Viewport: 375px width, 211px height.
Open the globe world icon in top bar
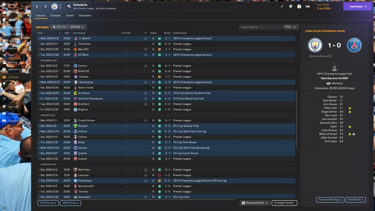[x=291, y=6]
